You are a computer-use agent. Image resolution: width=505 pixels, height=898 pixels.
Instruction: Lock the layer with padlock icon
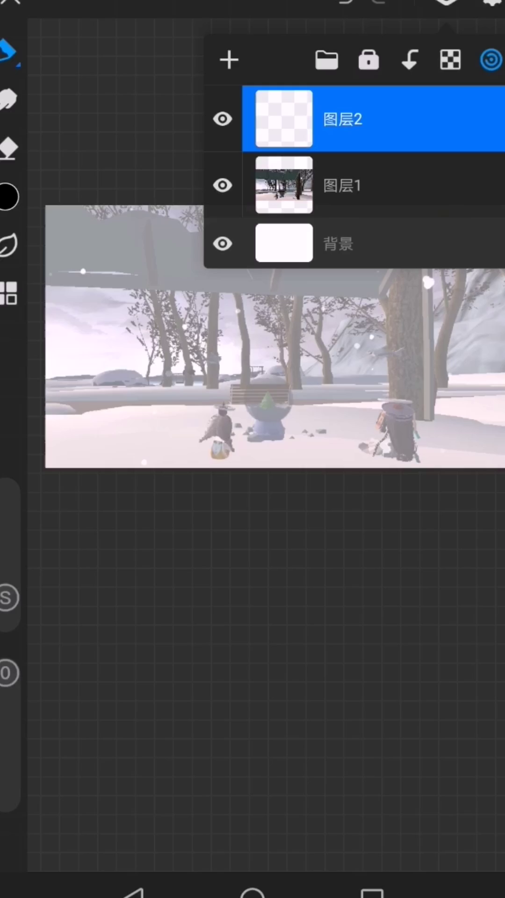click(368, 60)
